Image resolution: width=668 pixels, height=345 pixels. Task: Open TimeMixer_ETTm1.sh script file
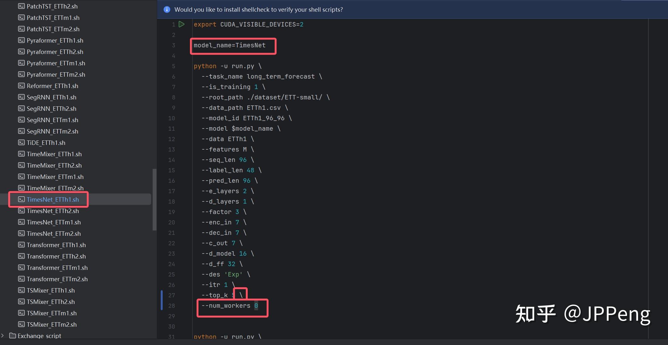(x=55, y=177)
